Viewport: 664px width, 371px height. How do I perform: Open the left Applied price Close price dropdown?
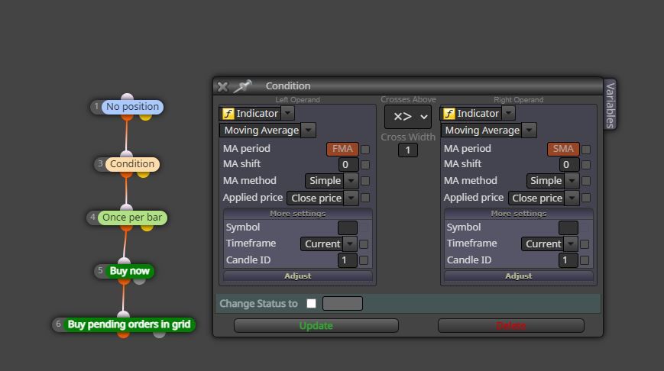tap(322, 198)
